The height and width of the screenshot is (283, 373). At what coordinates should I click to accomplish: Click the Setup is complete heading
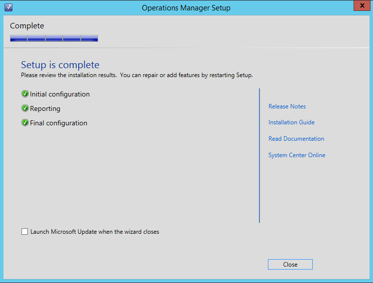[x=60, y=65]
